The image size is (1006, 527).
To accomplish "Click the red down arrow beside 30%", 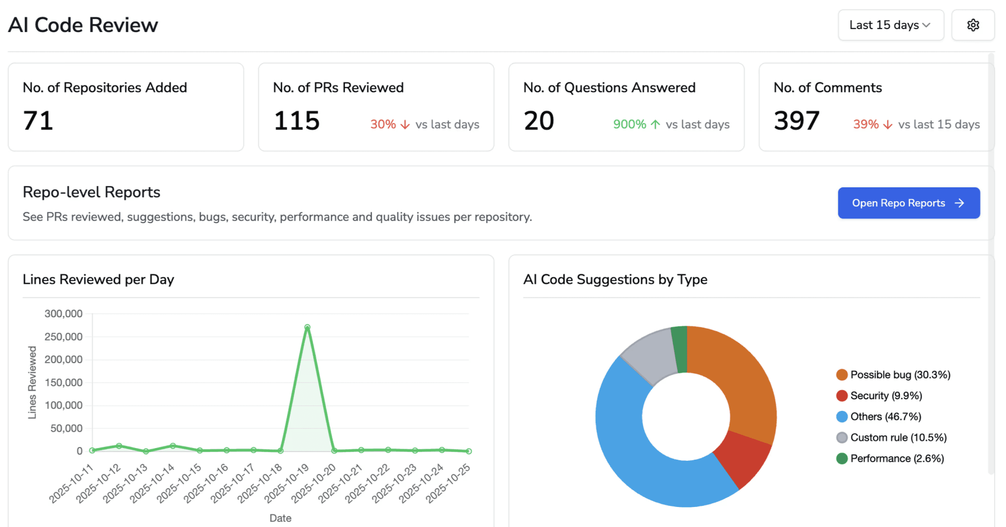I will tap(405, 124).
